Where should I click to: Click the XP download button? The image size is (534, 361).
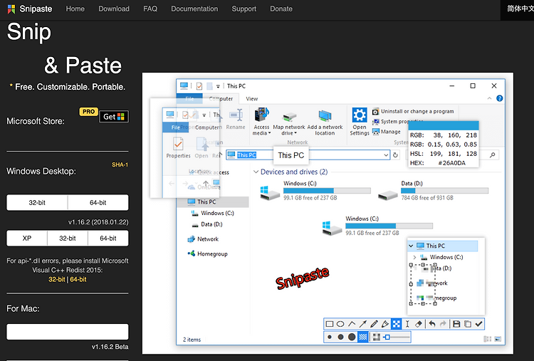click(27, 239)
